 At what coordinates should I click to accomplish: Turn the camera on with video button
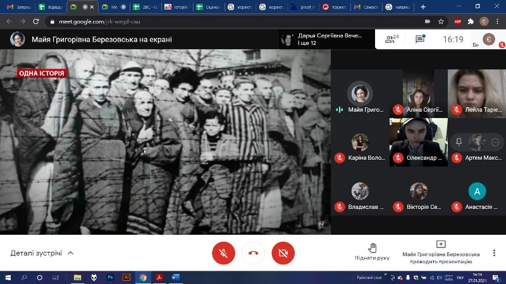(283, 253)
